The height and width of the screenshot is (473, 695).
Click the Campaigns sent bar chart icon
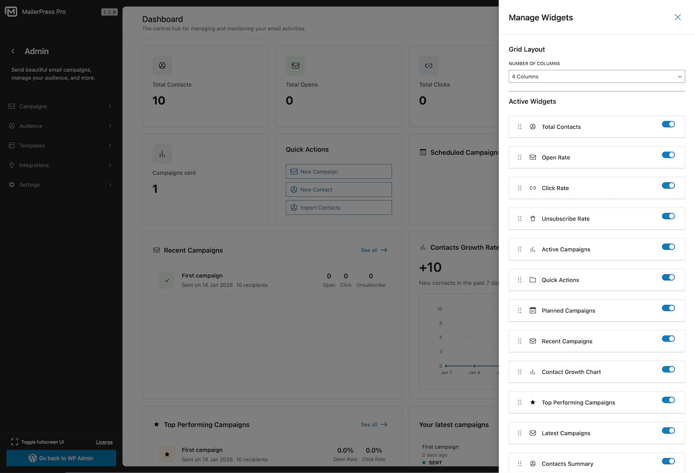click(x=162, y=153)
